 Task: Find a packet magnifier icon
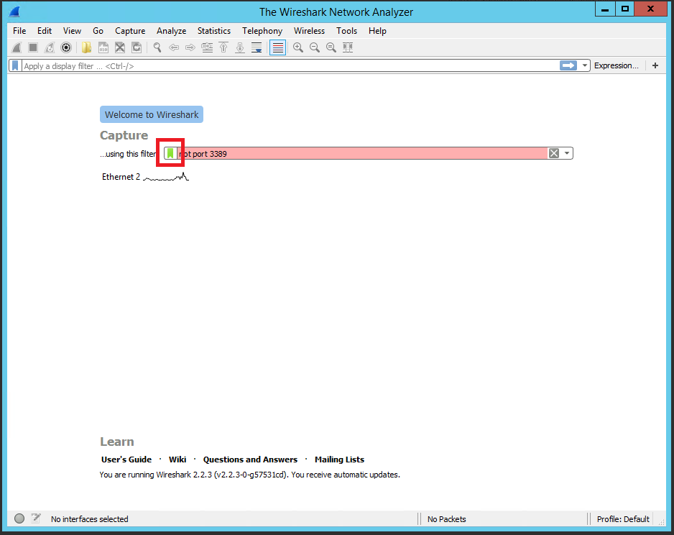pyautogui.click(x=157, y=47)
